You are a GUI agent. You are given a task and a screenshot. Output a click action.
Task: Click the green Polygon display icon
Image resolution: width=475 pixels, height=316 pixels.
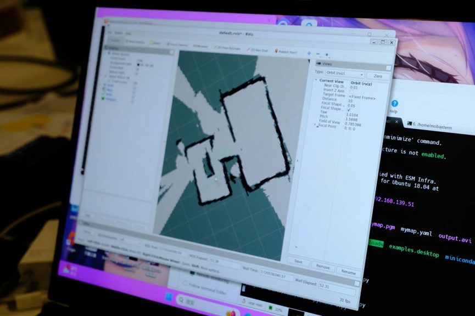click(103, 99)
